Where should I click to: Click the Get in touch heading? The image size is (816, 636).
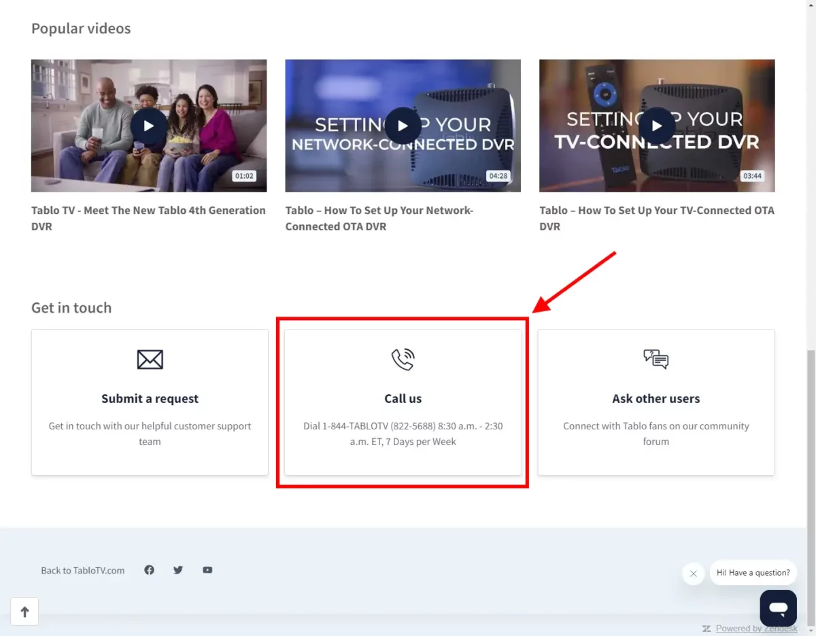(71, 308)
